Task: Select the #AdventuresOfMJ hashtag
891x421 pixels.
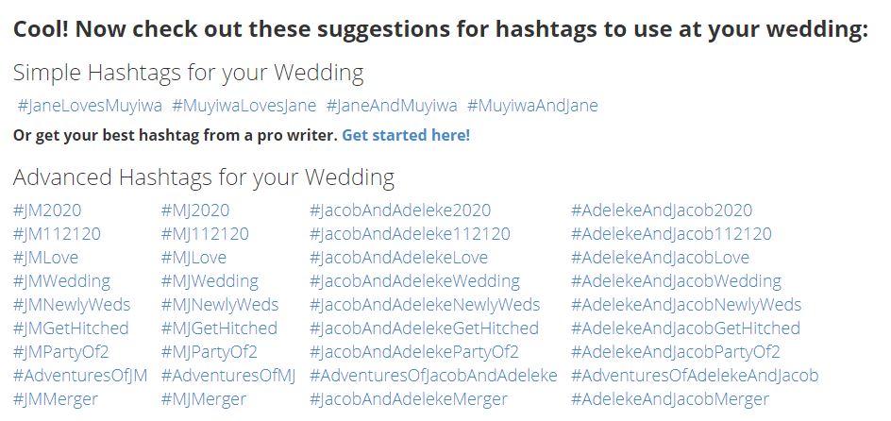Action: click(228, 376)
